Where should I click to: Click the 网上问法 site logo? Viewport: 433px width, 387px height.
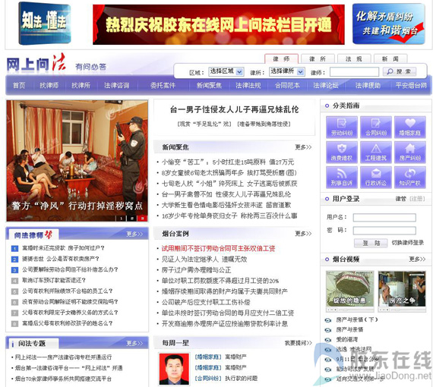point(36,64)
